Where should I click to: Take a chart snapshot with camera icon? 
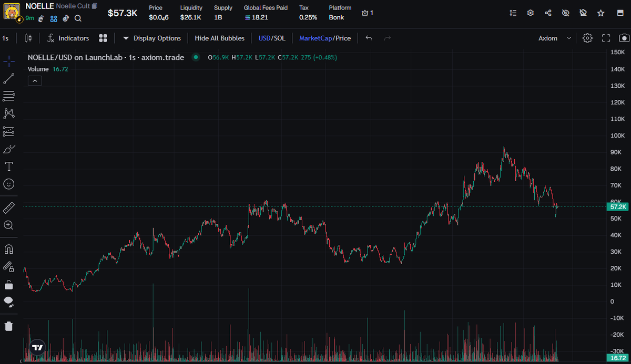(624, 38)
